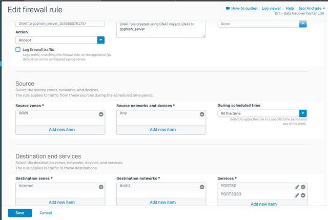Open the Action dropdown showing Accept
Screen dimensions: 328x220
click(60, 40)
